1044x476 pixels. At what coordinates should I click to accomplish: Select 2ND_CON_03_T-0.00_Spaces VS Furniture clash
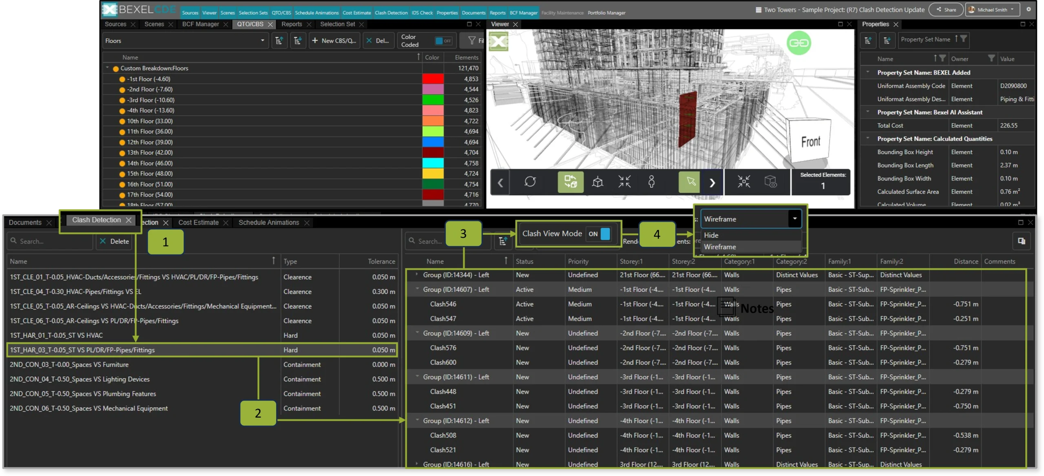click(x=202, y=364)
